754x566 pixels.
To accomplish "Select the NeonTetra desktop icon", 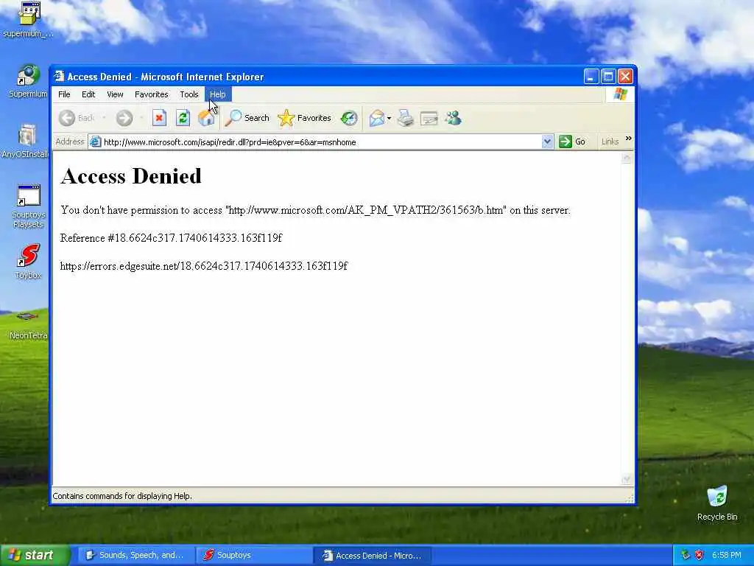I will pos(29,326).
